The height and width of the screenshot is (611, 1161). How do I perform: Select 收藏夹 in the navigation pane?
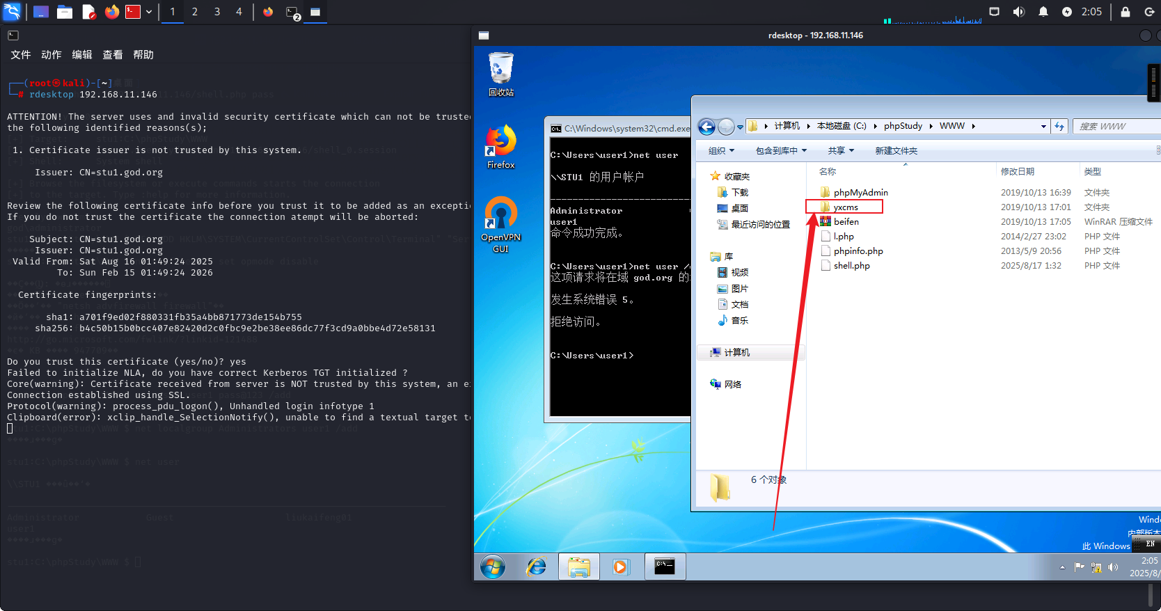(730, 176)
